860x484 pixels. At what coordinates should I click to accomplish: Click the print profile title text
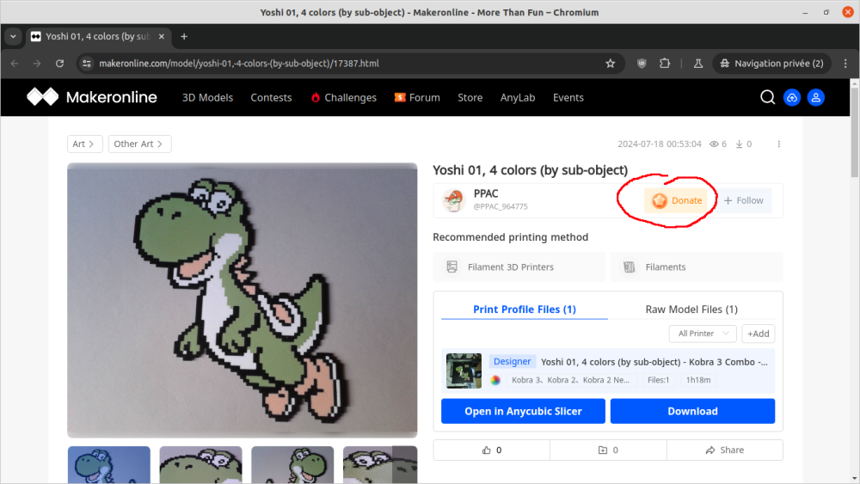(654, 362)
